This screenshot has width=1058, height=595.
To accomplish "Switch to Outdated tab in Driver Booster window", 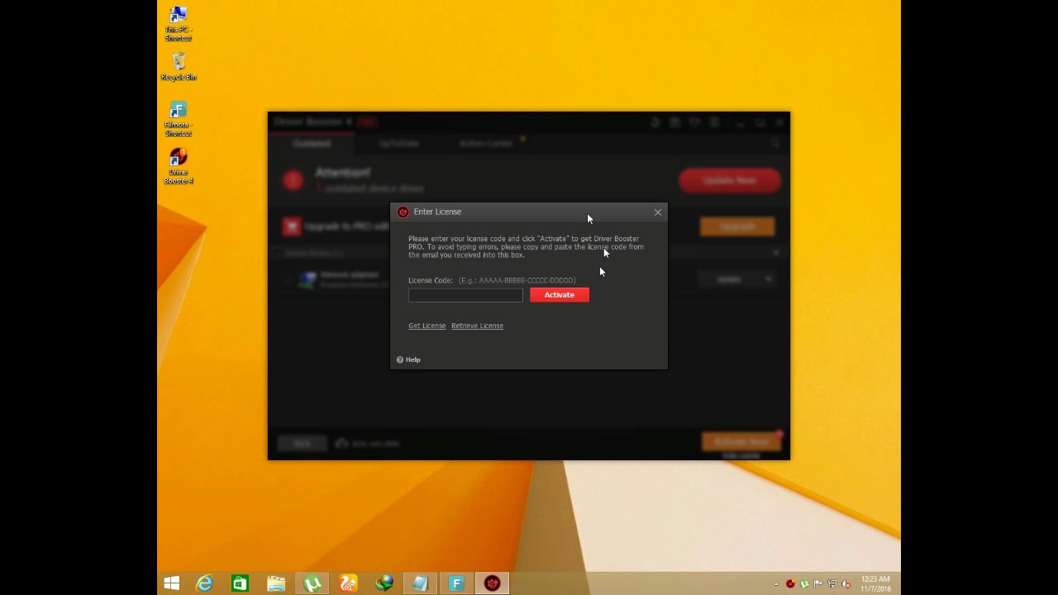I will tap(312, 143).
